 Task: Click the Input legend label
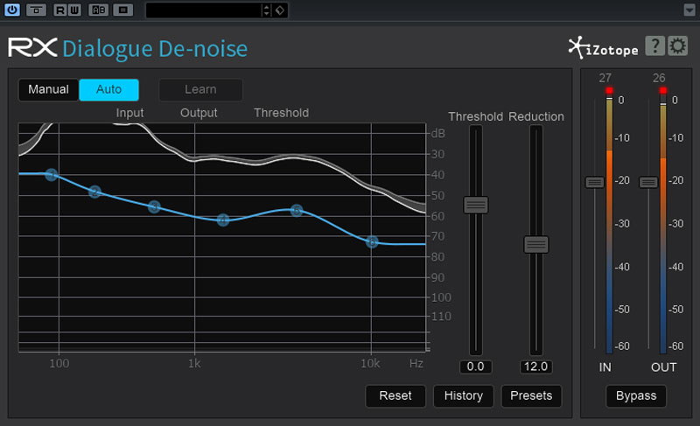point(129,114)
